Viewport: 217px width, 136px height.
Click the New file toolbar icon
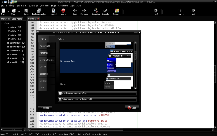[3, 11]
